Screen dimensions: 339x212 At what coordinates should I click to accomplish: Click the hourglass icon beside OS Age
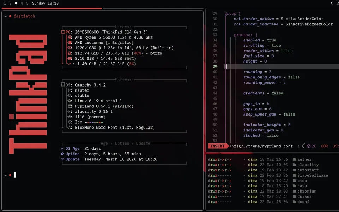tap(62, 149)
